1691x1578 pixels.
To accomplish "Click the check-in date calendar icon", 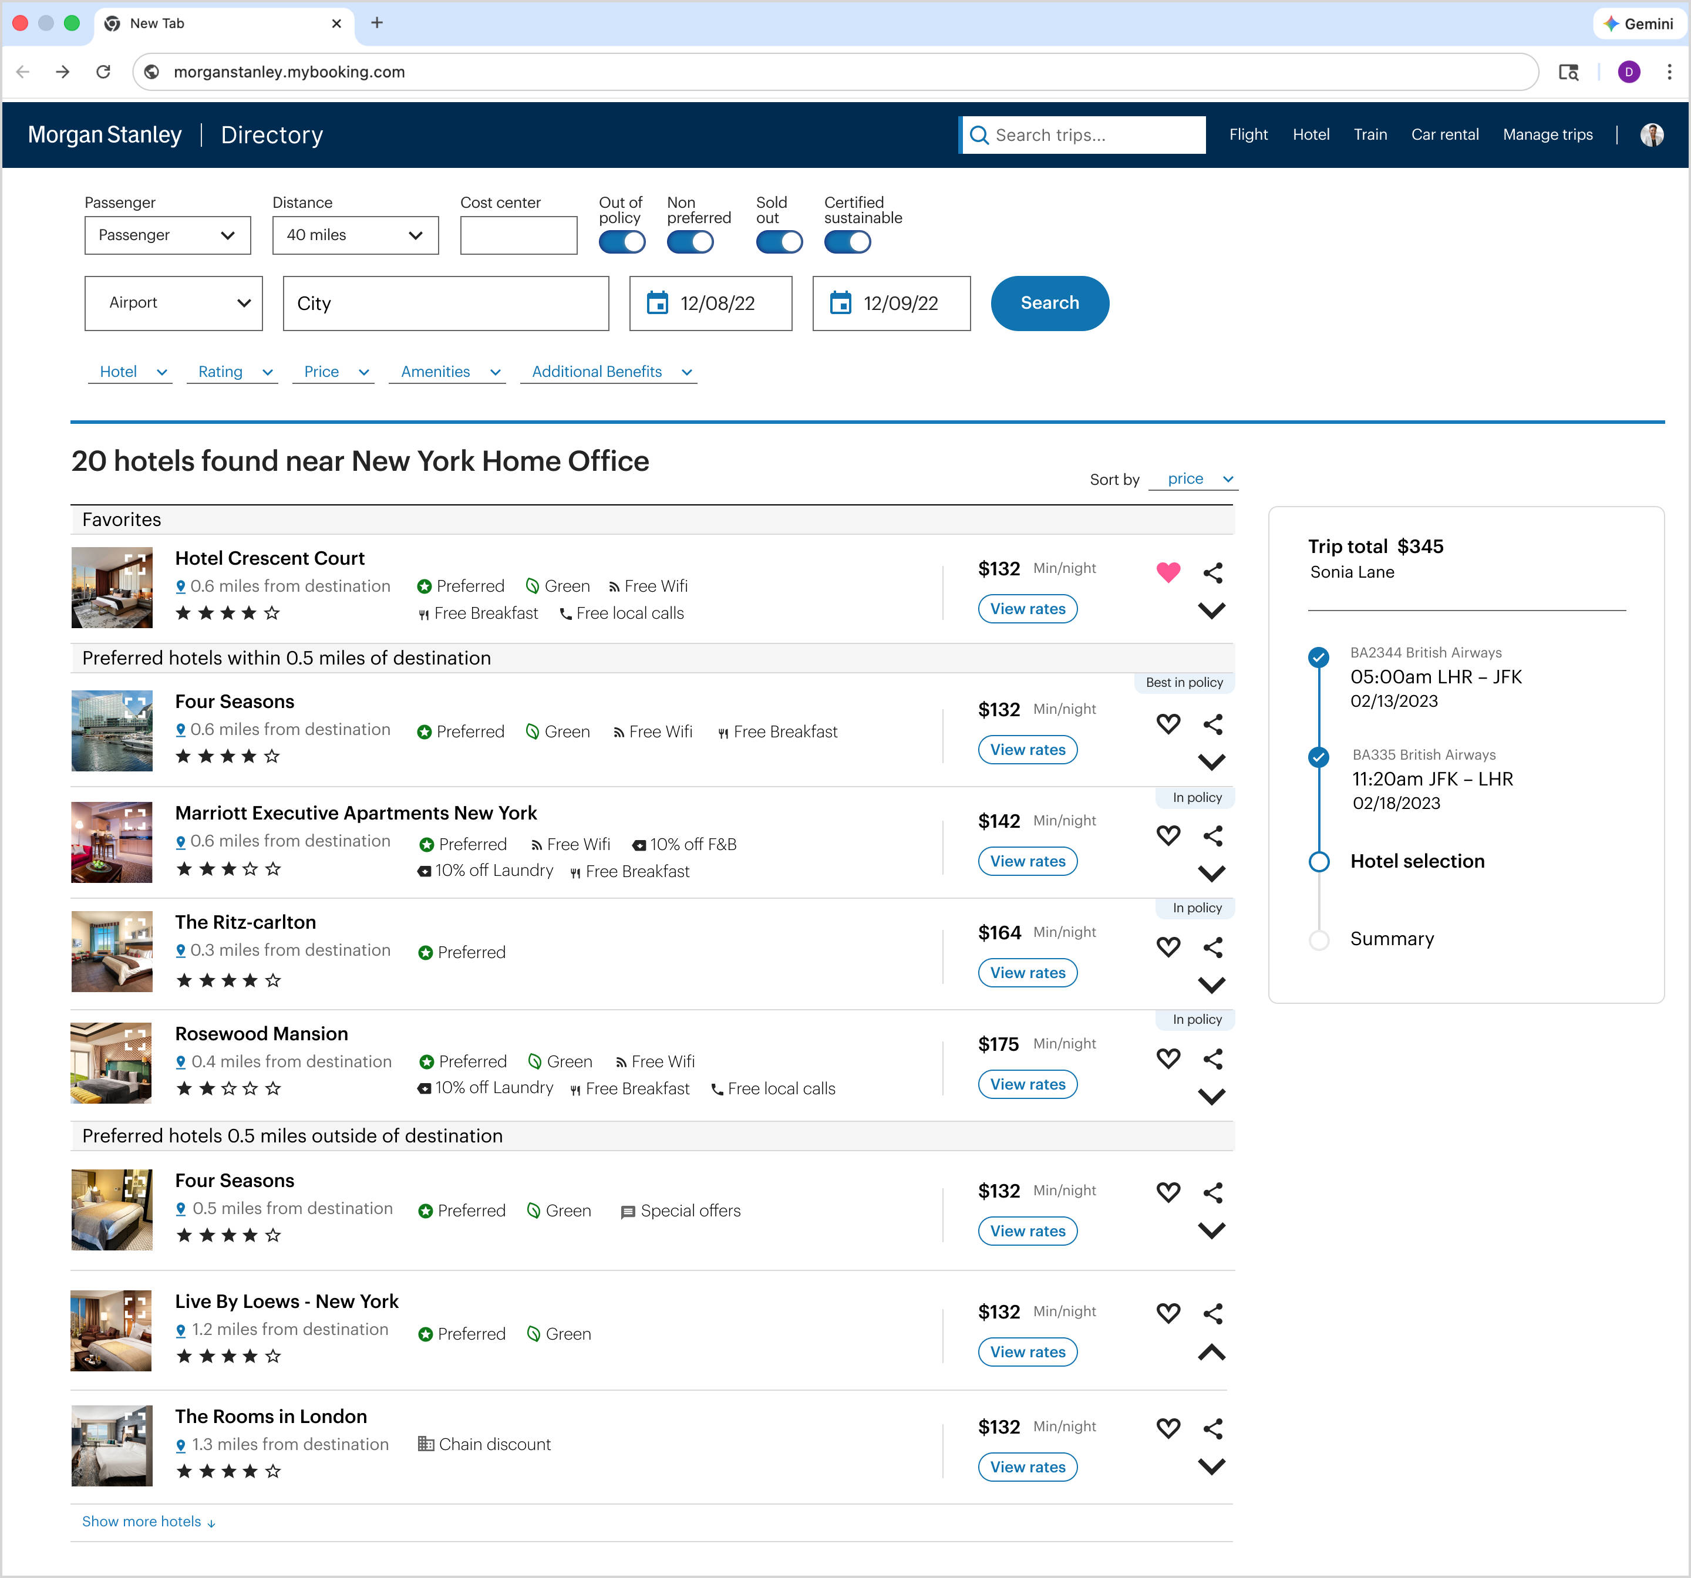I will [658, 303].
